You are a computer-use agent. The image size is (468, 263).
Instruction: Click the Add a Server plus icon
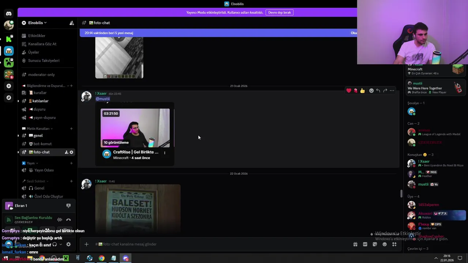point(9,86)
